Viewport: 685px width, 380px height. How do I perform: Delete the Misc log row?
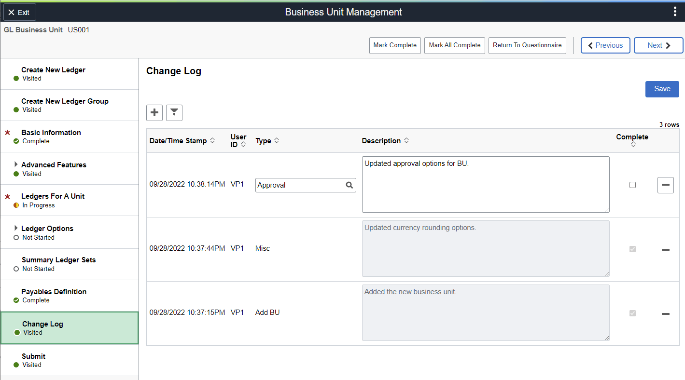pyautogui.click(x=665, y=249)
